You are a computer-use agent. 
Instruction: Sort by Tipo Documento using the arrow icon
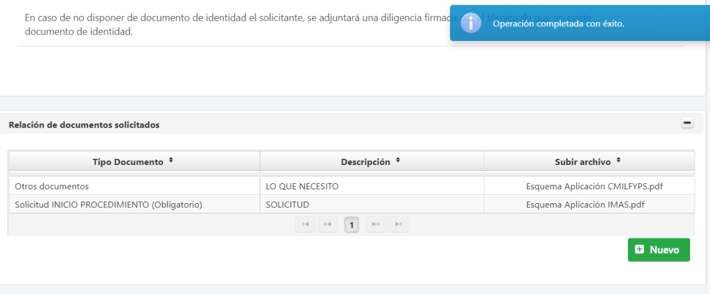[x=171, y=161]
